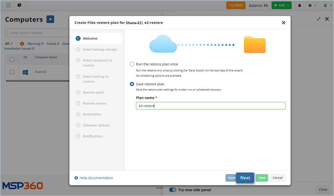
Task: Click into the Plan name field
Action: click(x=210, y=106)
